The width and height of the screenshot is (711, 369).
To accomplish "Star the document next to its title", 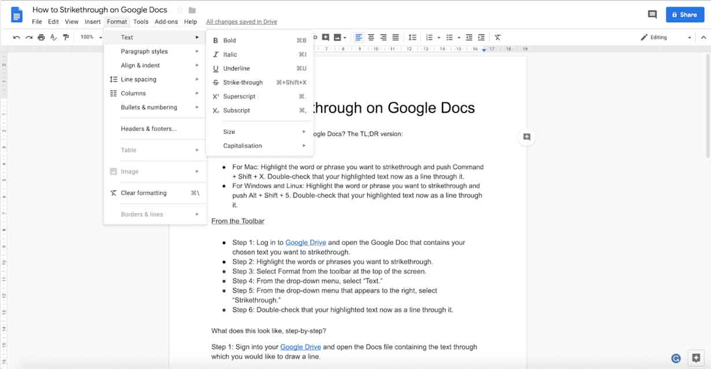I will [x=180, y=9].
